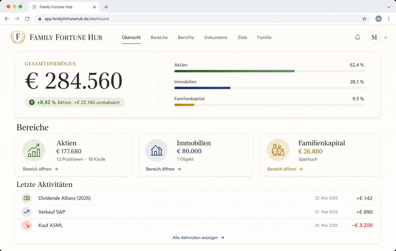Close the Family Fortune Hub tab
The image size is (396, 251).
pyautogui.click(x=94, y=7)
